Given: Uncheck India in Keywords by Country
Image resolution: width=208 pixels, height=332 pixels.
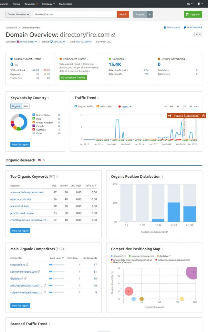Looking at the screenshot, I should (34, 119).
